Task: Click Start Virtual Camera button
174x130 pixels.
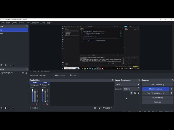Action: 155,93
